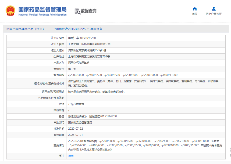Click the data query magnifier icon

pos(77,11)
